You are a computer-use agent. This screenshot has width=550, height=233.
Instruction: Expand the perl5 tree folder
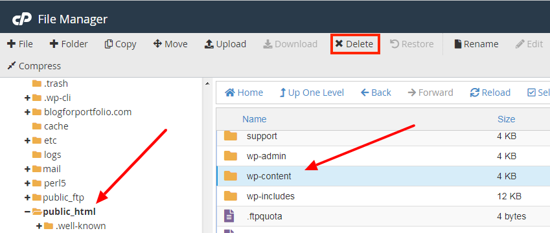[27, 183]
